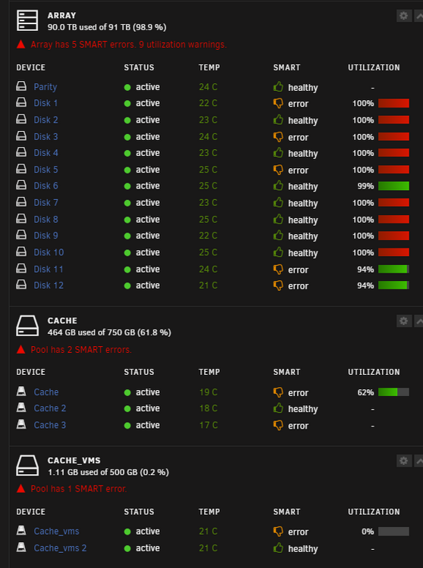Viewport: 423px width, 568px height.
Task: Open the Array section gear settings
Action: 404,16
